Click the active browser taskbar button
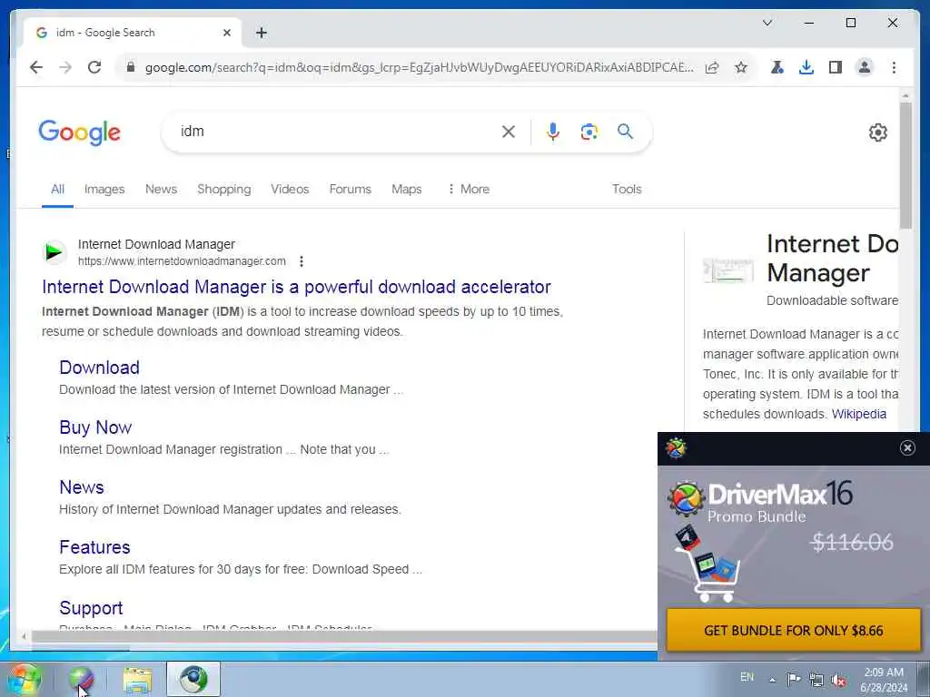The width and height of the screenshot is (930, 697). 193,679
